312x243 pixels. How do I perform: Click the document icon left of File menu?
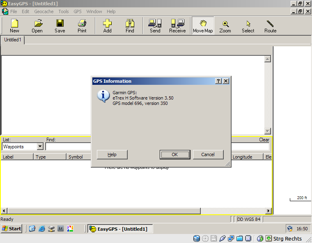[5, 11]
